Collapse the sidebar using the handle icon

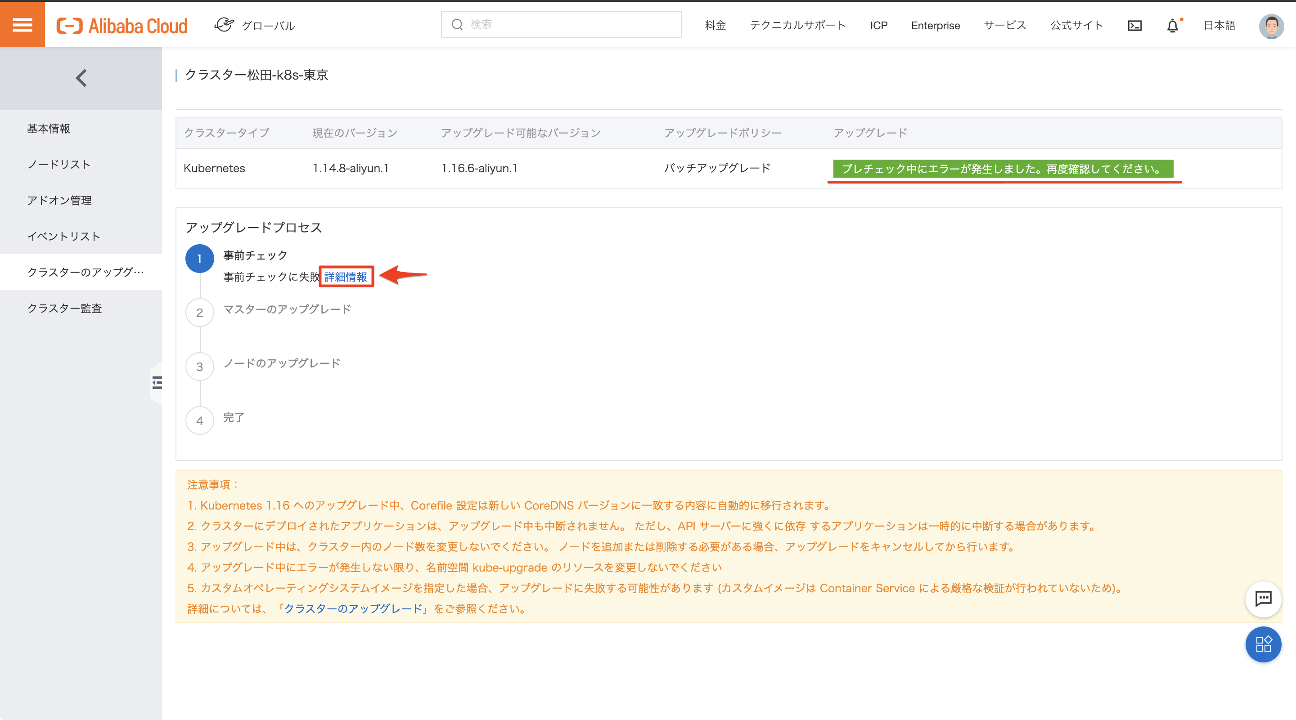tap(157, 383)
